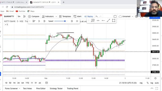Viewport: 162px width, 91px height.
Task: Set chart range to 5Y
Action: [36, 83]
